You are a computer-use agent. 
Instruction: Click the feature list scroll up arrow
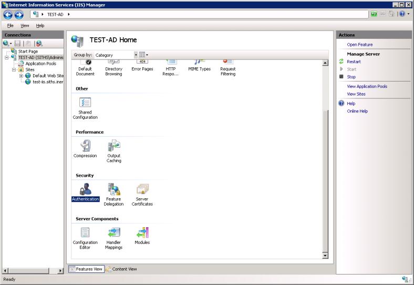pos(325,63)
